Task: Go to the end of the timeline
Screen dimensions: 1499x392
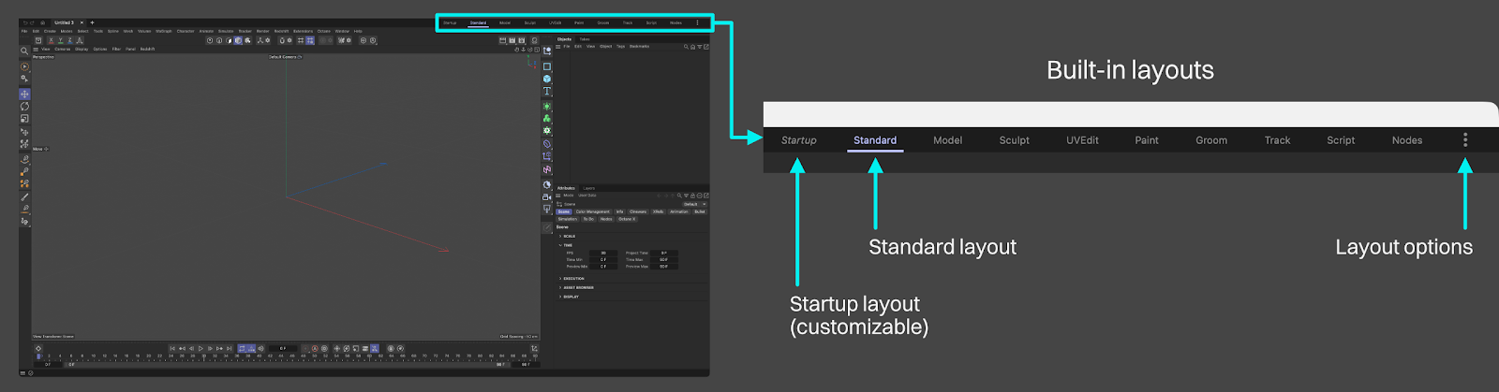Action: point(229,348)
